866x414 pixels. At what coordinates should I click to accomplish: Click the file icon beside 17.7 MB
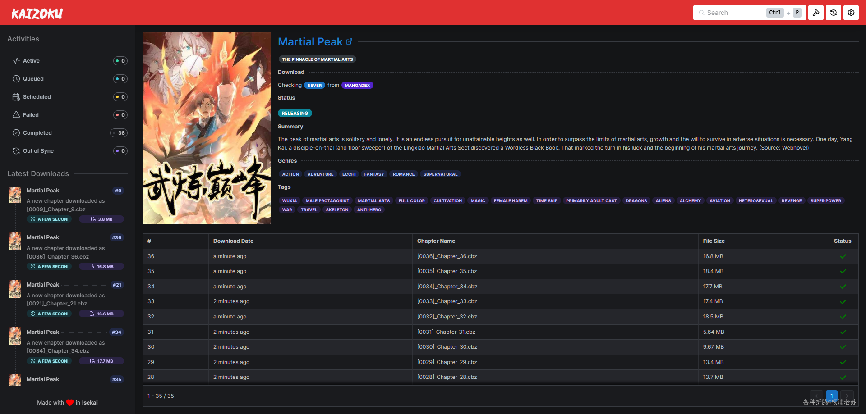tap(92, 361)
